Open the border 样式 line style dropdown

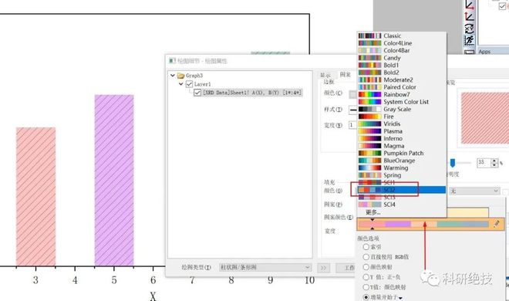[353, 110]
